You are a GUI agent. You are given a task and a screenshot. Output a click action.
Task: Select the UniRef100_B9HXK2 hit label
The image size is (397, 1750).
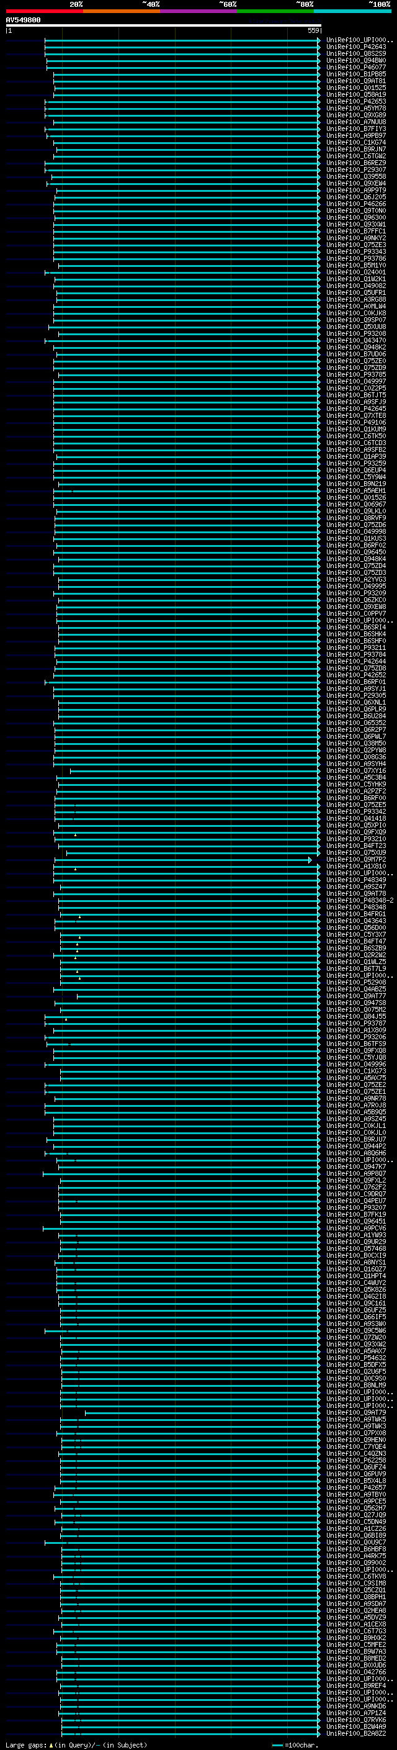356,1638
